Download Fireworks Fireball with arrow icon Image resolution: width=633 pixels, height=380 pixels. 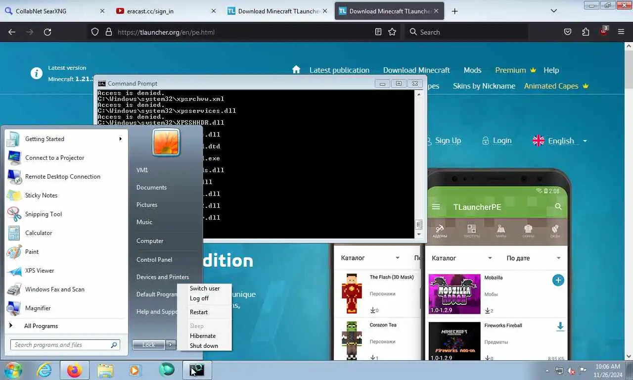click(560, 327)
